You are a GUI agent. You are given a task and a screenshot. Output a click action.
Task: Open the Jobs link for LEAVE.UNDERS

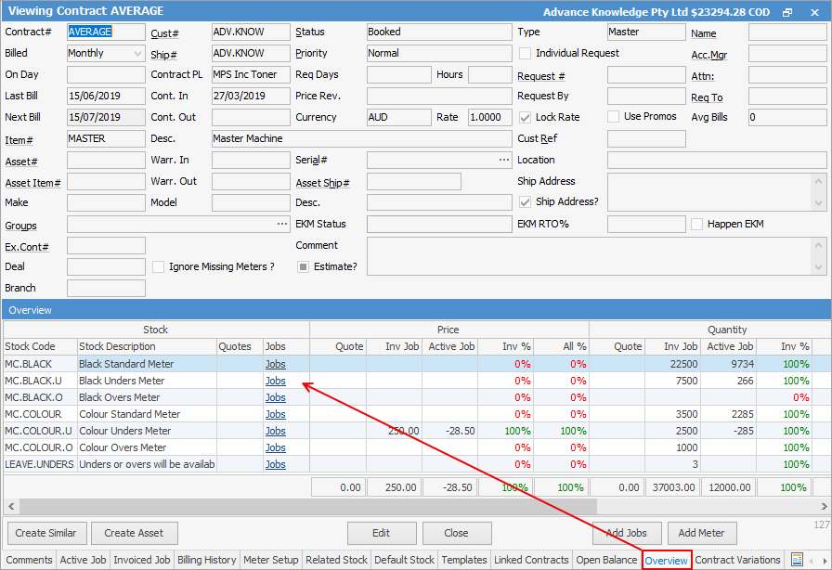click(276, 464)
